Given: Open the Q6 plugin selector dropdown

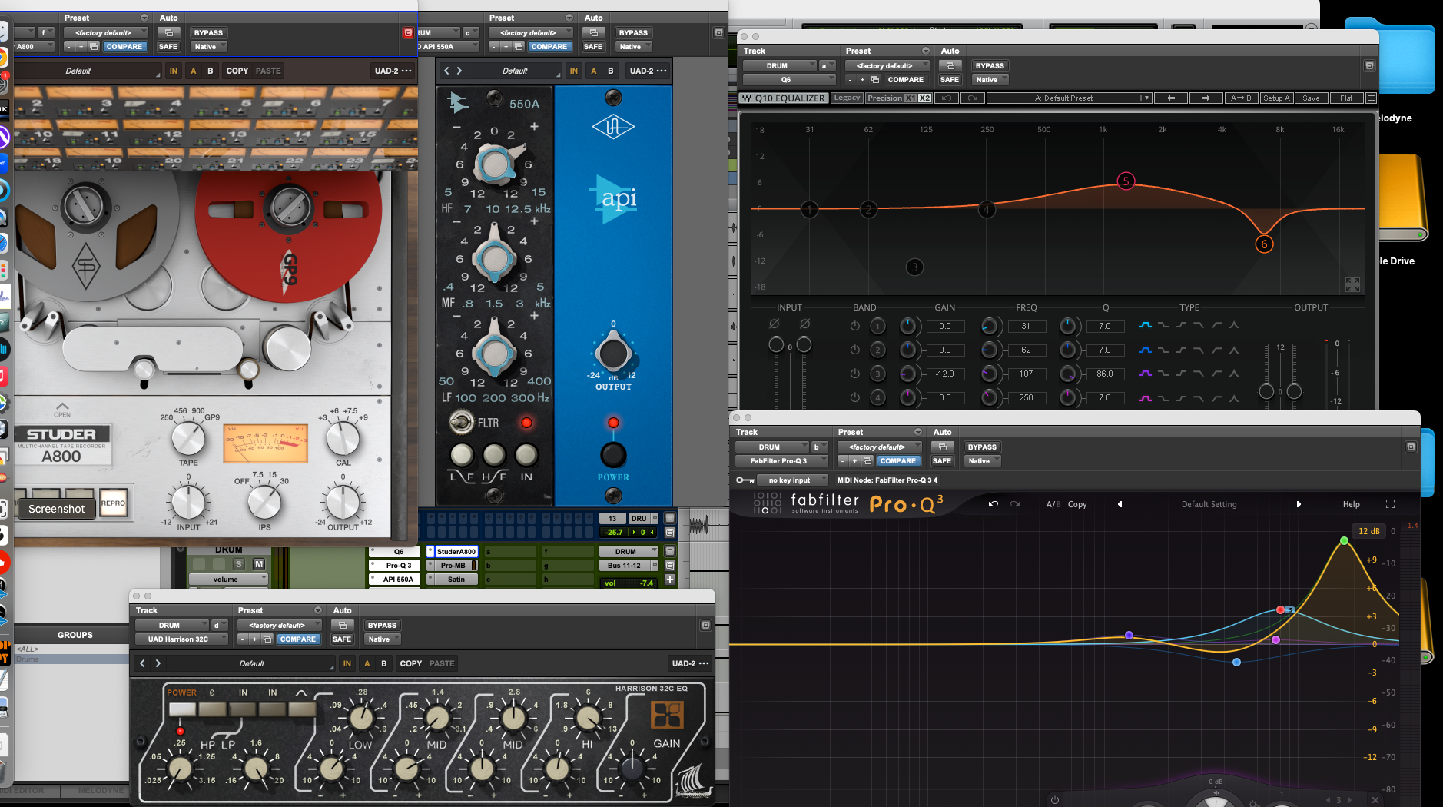Looking at the screenshot, I should point(789,80).
